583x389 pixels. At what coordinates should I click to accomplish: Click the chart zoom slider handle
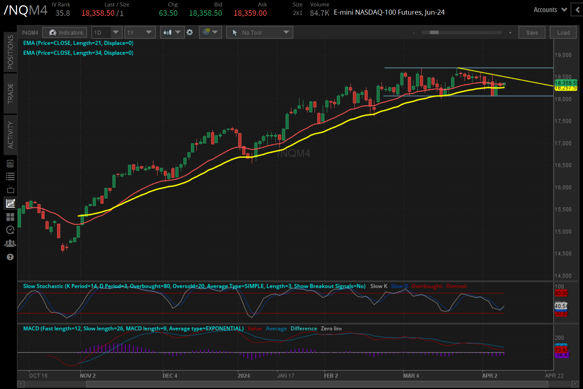[x=434, y=32]
